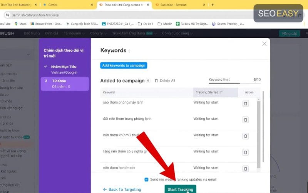
Task: Expand the 'Tài nguyên' menu
Action: pyautogui.click(x=74, y=33)
